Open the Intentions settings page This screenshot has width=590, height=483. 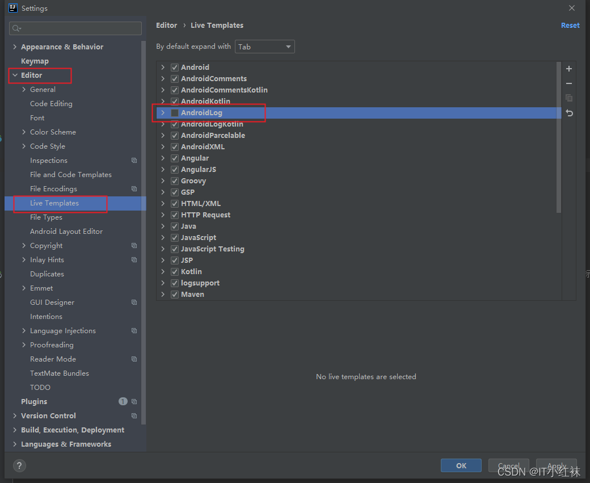coord(47,317)
